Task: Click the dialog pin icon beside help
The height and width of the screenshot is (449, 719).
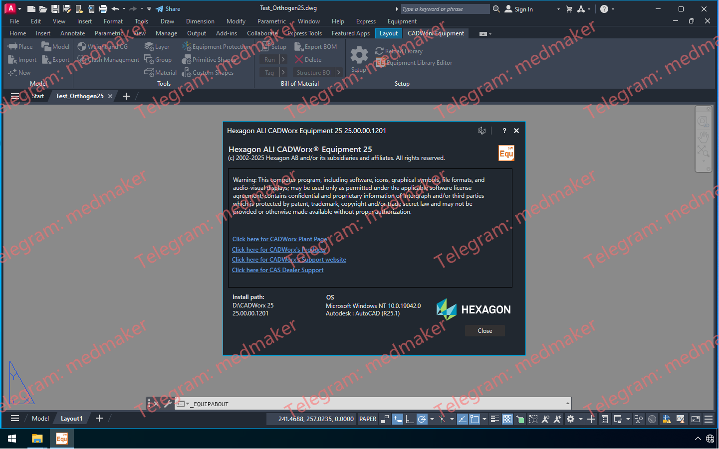Action: (x=481, y=131)
